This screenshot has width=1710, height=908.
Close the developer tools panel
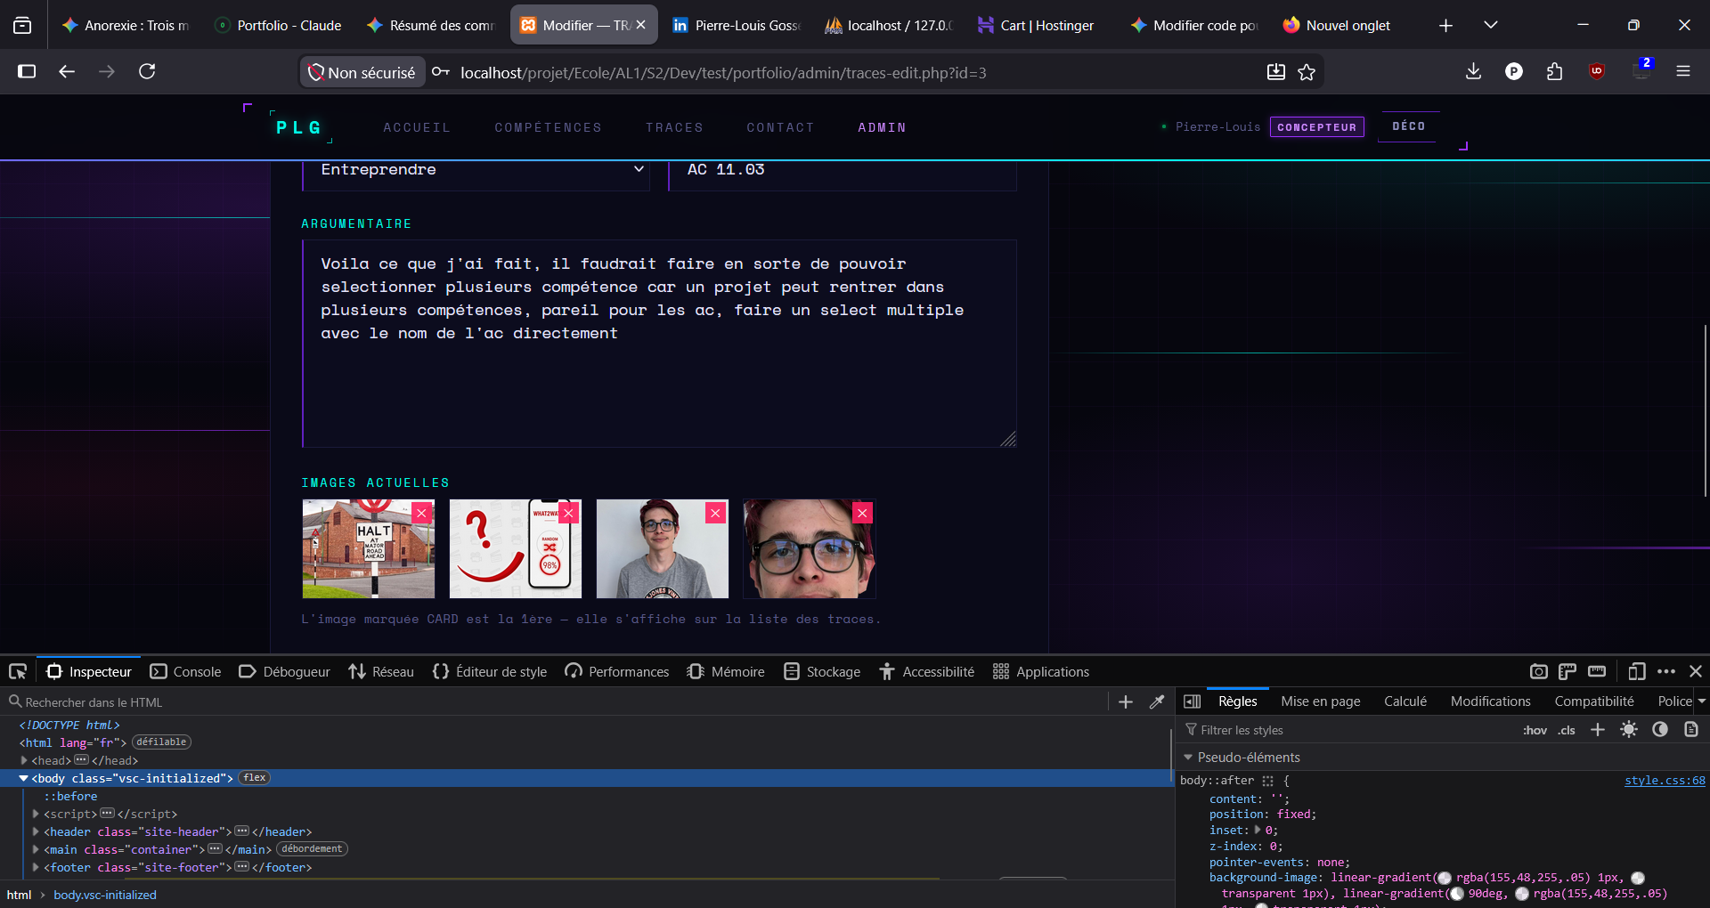click(x=1696, y=671)
